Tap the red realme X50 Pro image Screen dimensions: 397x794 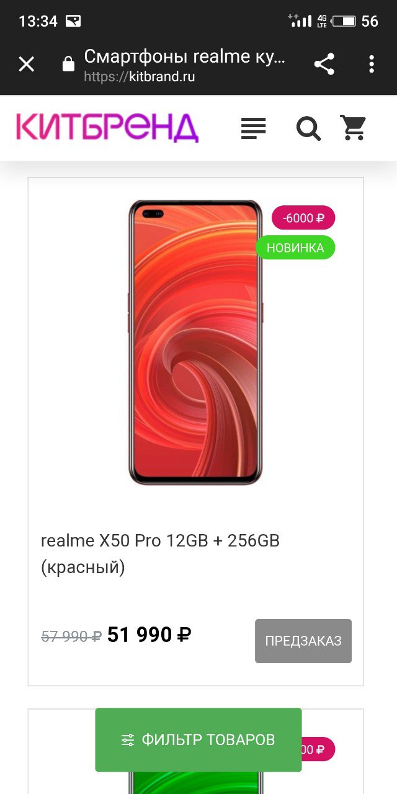pyautogui.click(x=195, y=342)
